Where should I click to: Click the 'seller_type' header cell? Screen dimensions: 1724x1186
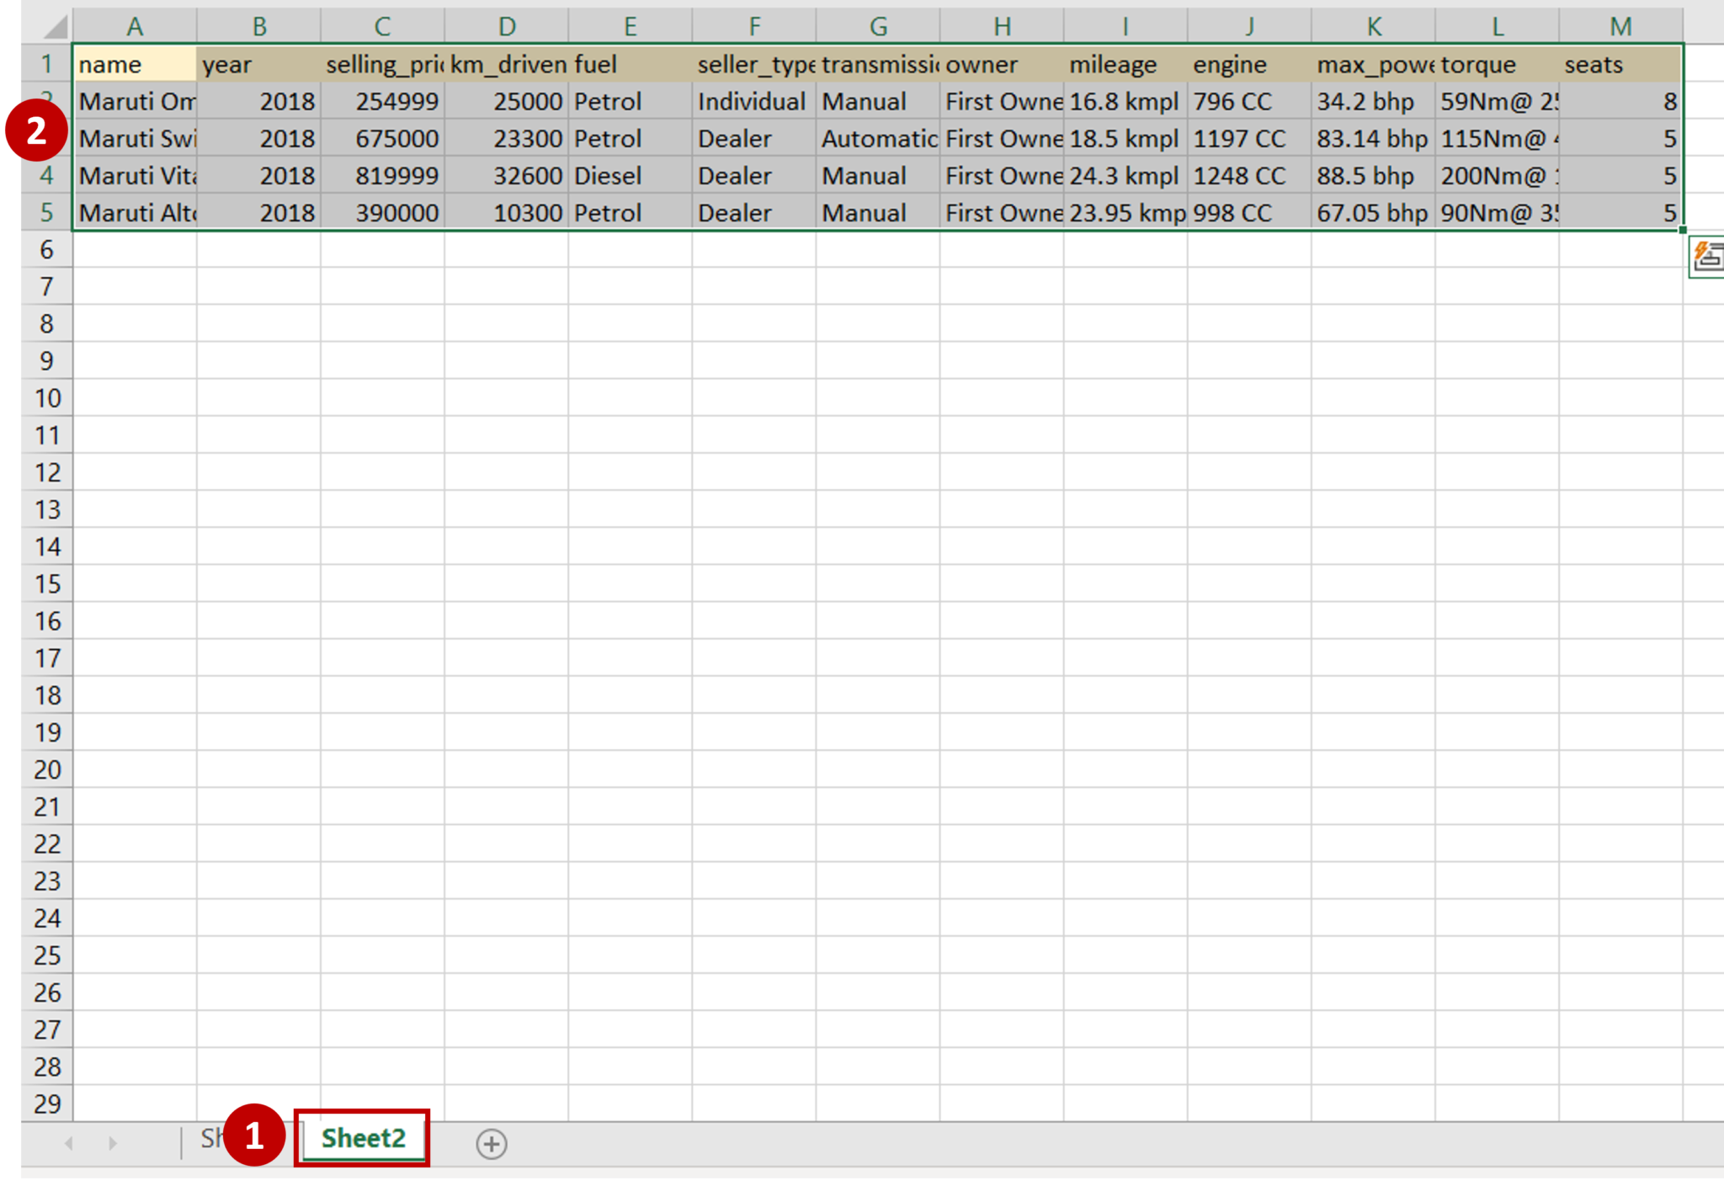[753, 64]
